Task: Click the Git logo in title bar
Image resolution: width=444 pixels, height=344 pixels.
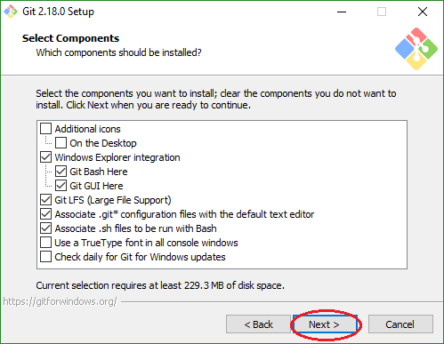Action: [11, 12]
